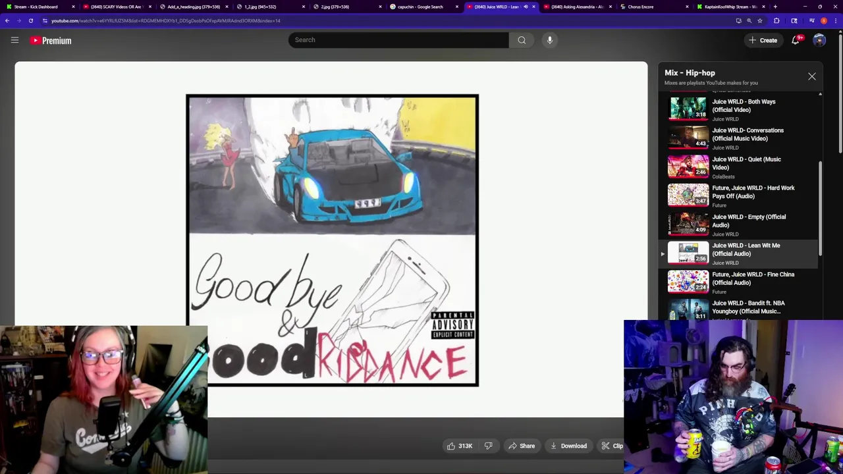Open the browser profile avatar
Image resolution: width=843 pixels, height=474 pixels.
(824, 20)
